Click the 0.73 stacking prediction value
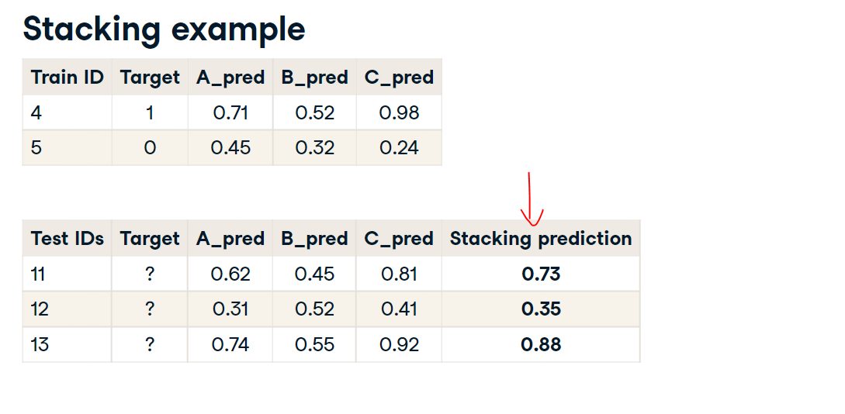 coord(541,274)
